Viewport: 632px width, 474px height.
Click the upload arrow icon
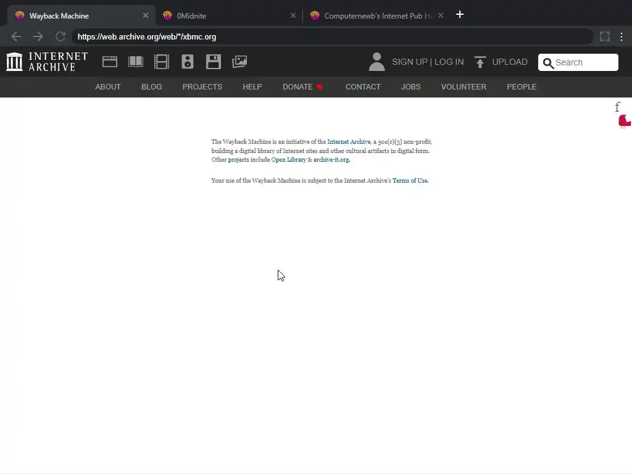(480, 62)
